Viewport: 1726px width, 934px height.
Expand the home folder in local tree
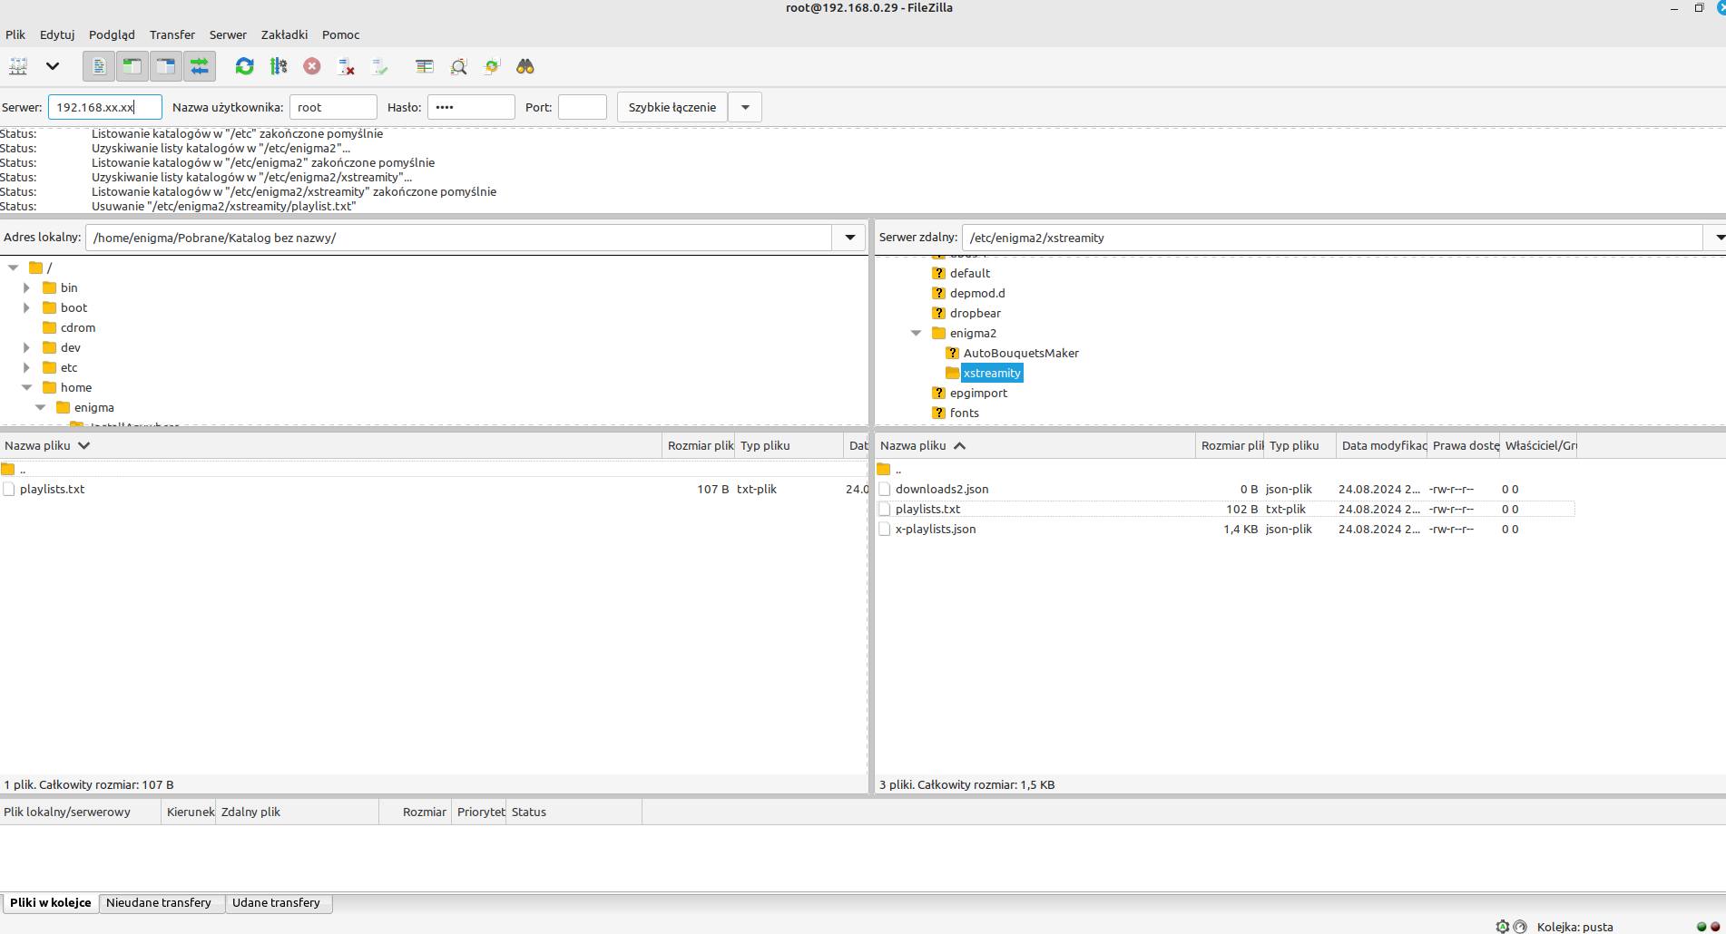[26, 387]
